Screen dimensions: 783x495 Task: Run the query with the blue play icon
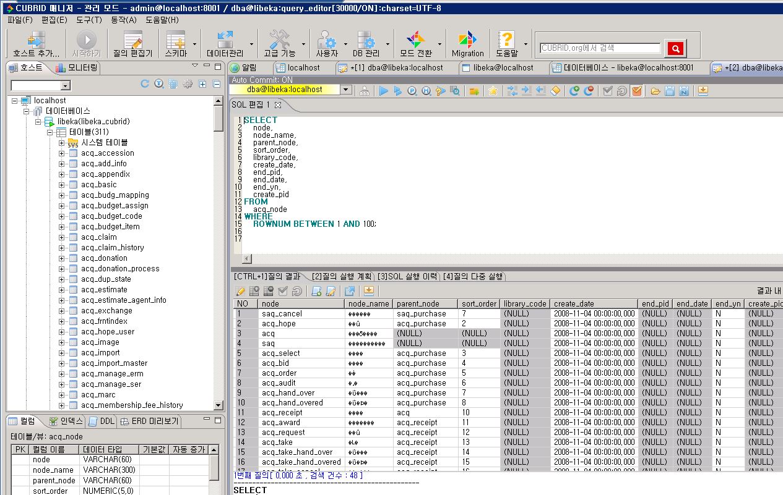point(384,91)
